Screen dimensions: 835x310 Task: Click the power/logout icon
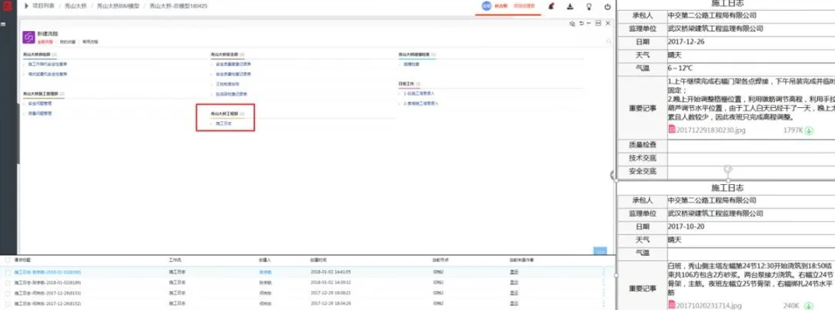608,6
